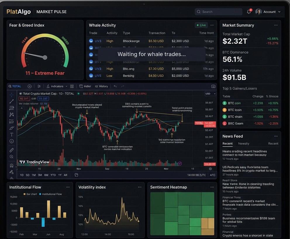Take chart snapshot with camera icon

pyautogui.click(x=213, y=86)
